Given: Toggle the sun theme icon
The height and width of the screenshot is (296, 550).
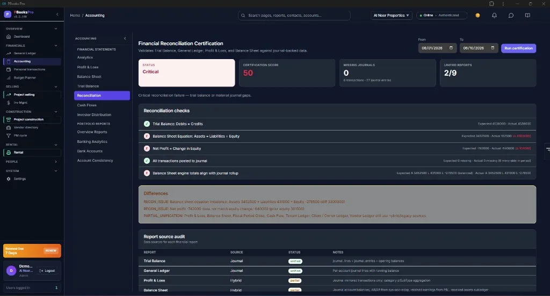Looking at the screenshot, I should (477, 16).
